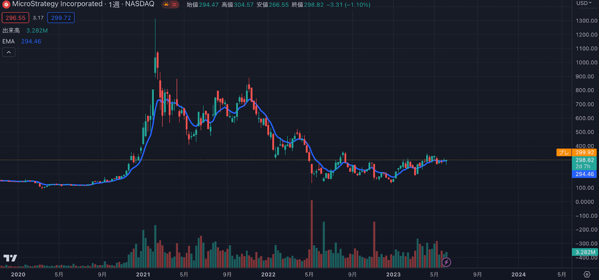
Task: Open the USD currency dropdown
Action: point(584,3)
